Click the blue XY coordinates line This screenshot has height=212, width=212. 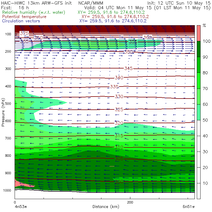point(113,21)
